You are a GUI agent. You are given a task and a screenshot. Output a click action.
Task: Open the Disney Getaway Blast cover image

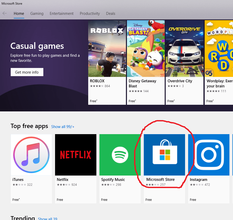tap(146, 49)
